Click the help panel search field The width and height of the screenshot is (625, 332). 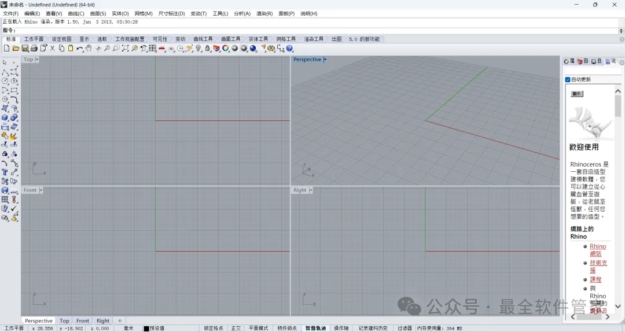click(x=593, y=71)
